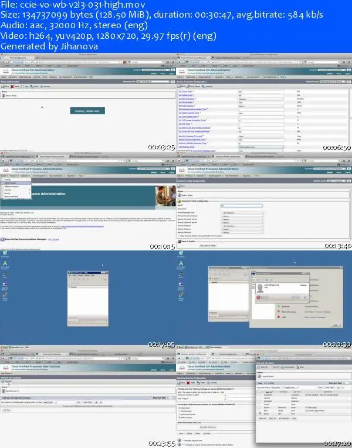This screenshot has height=448, width=352.
Task: Click the file name ccie-vo-wb-v2l3-031-high.mov
Action: 83,5
